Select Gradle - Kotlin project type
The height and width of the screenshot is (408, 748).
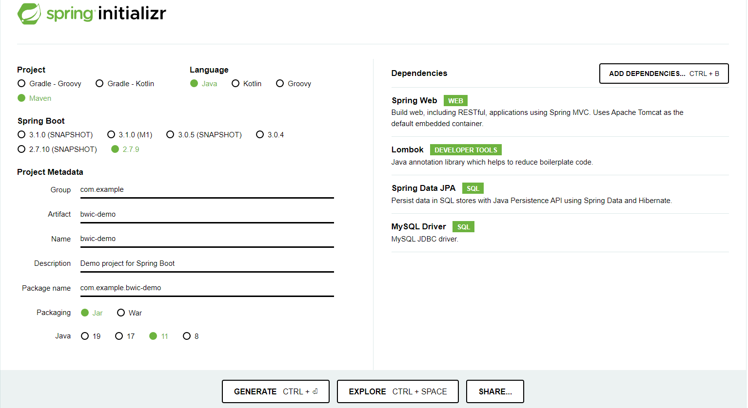coord(125,84)
